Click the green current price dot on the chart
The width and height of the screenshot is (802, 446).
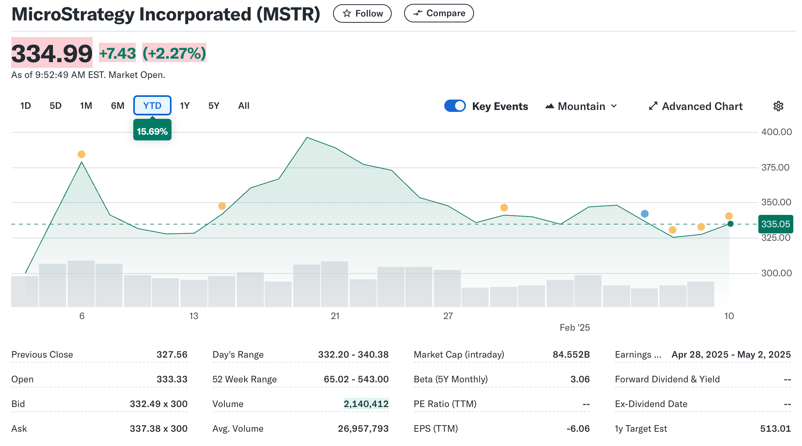[x=730, y=224]
